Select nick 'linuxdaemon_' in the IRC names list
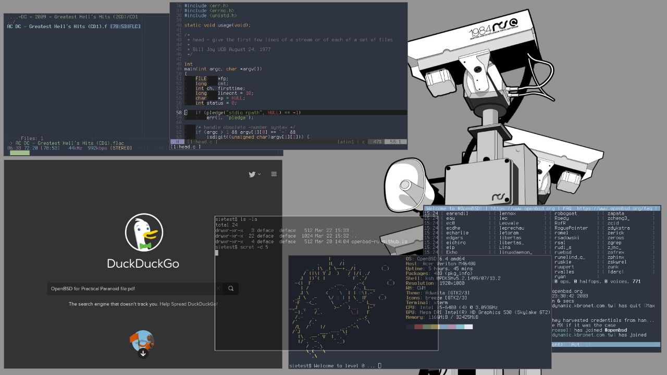 point(516,252)
